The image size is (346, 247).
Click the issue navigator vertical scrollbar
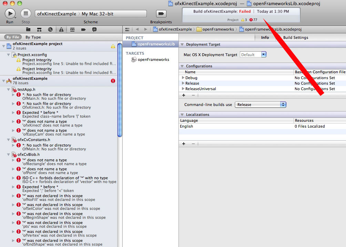click(120, 90)
